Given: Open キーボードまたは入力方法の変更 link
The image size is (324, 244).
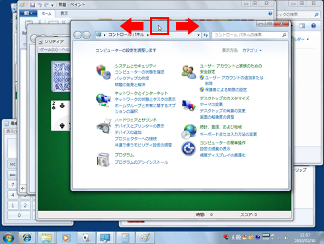Looking at the screenshot, I should click(x=228, y=134).
